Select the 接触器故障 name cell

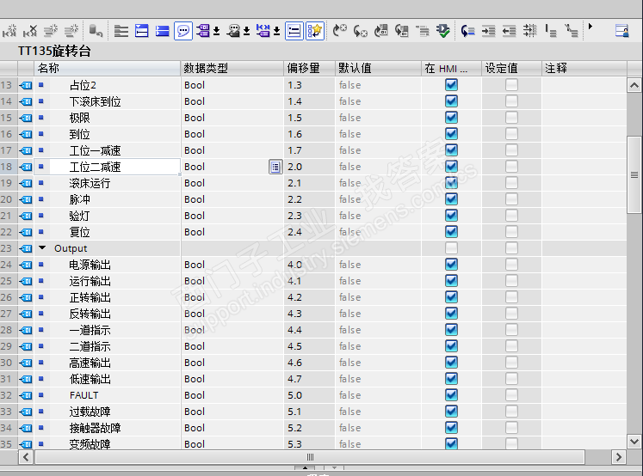pyautogui.click(x=108, y=428)
